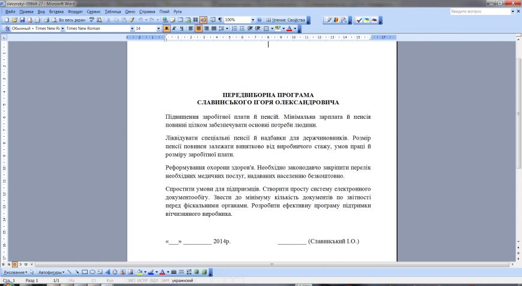Viewport: 522px width, 286px height.
Task: Open the Style dropdown showing Обычный
Action: pyautogui.click(x=62, y=29)
